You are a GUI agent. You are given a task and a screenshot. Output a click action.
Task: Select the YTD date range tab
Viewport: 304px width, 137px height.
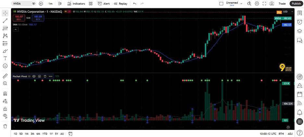tap(45, 134)
